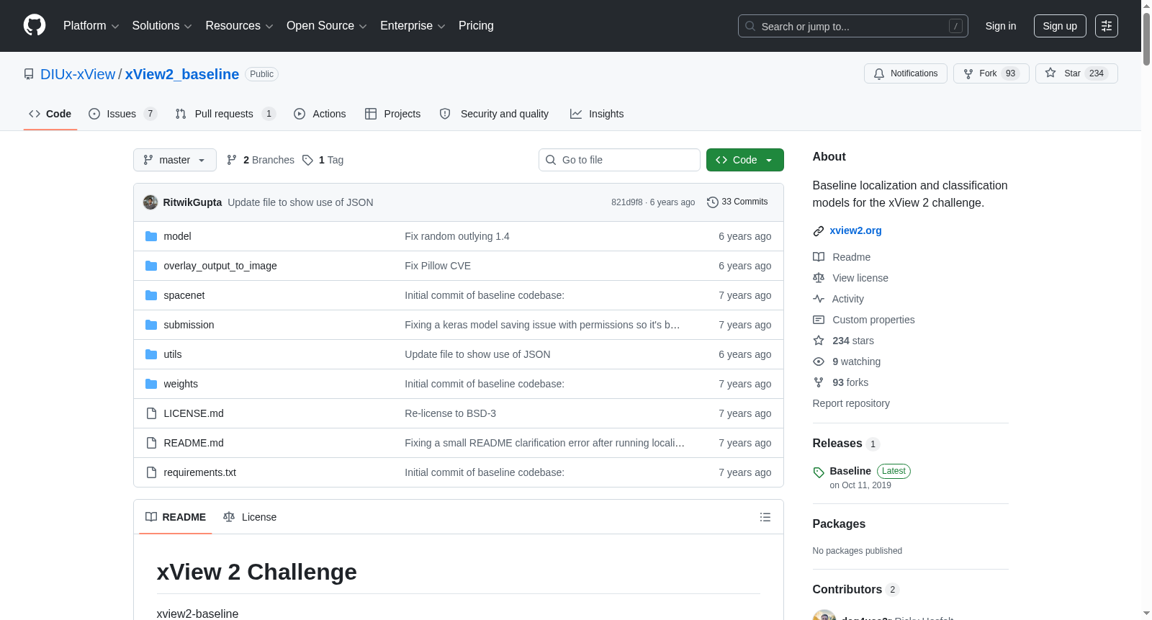Select the License tab in file viewer
Screen dimensions: 1152x620
point(250,517)
